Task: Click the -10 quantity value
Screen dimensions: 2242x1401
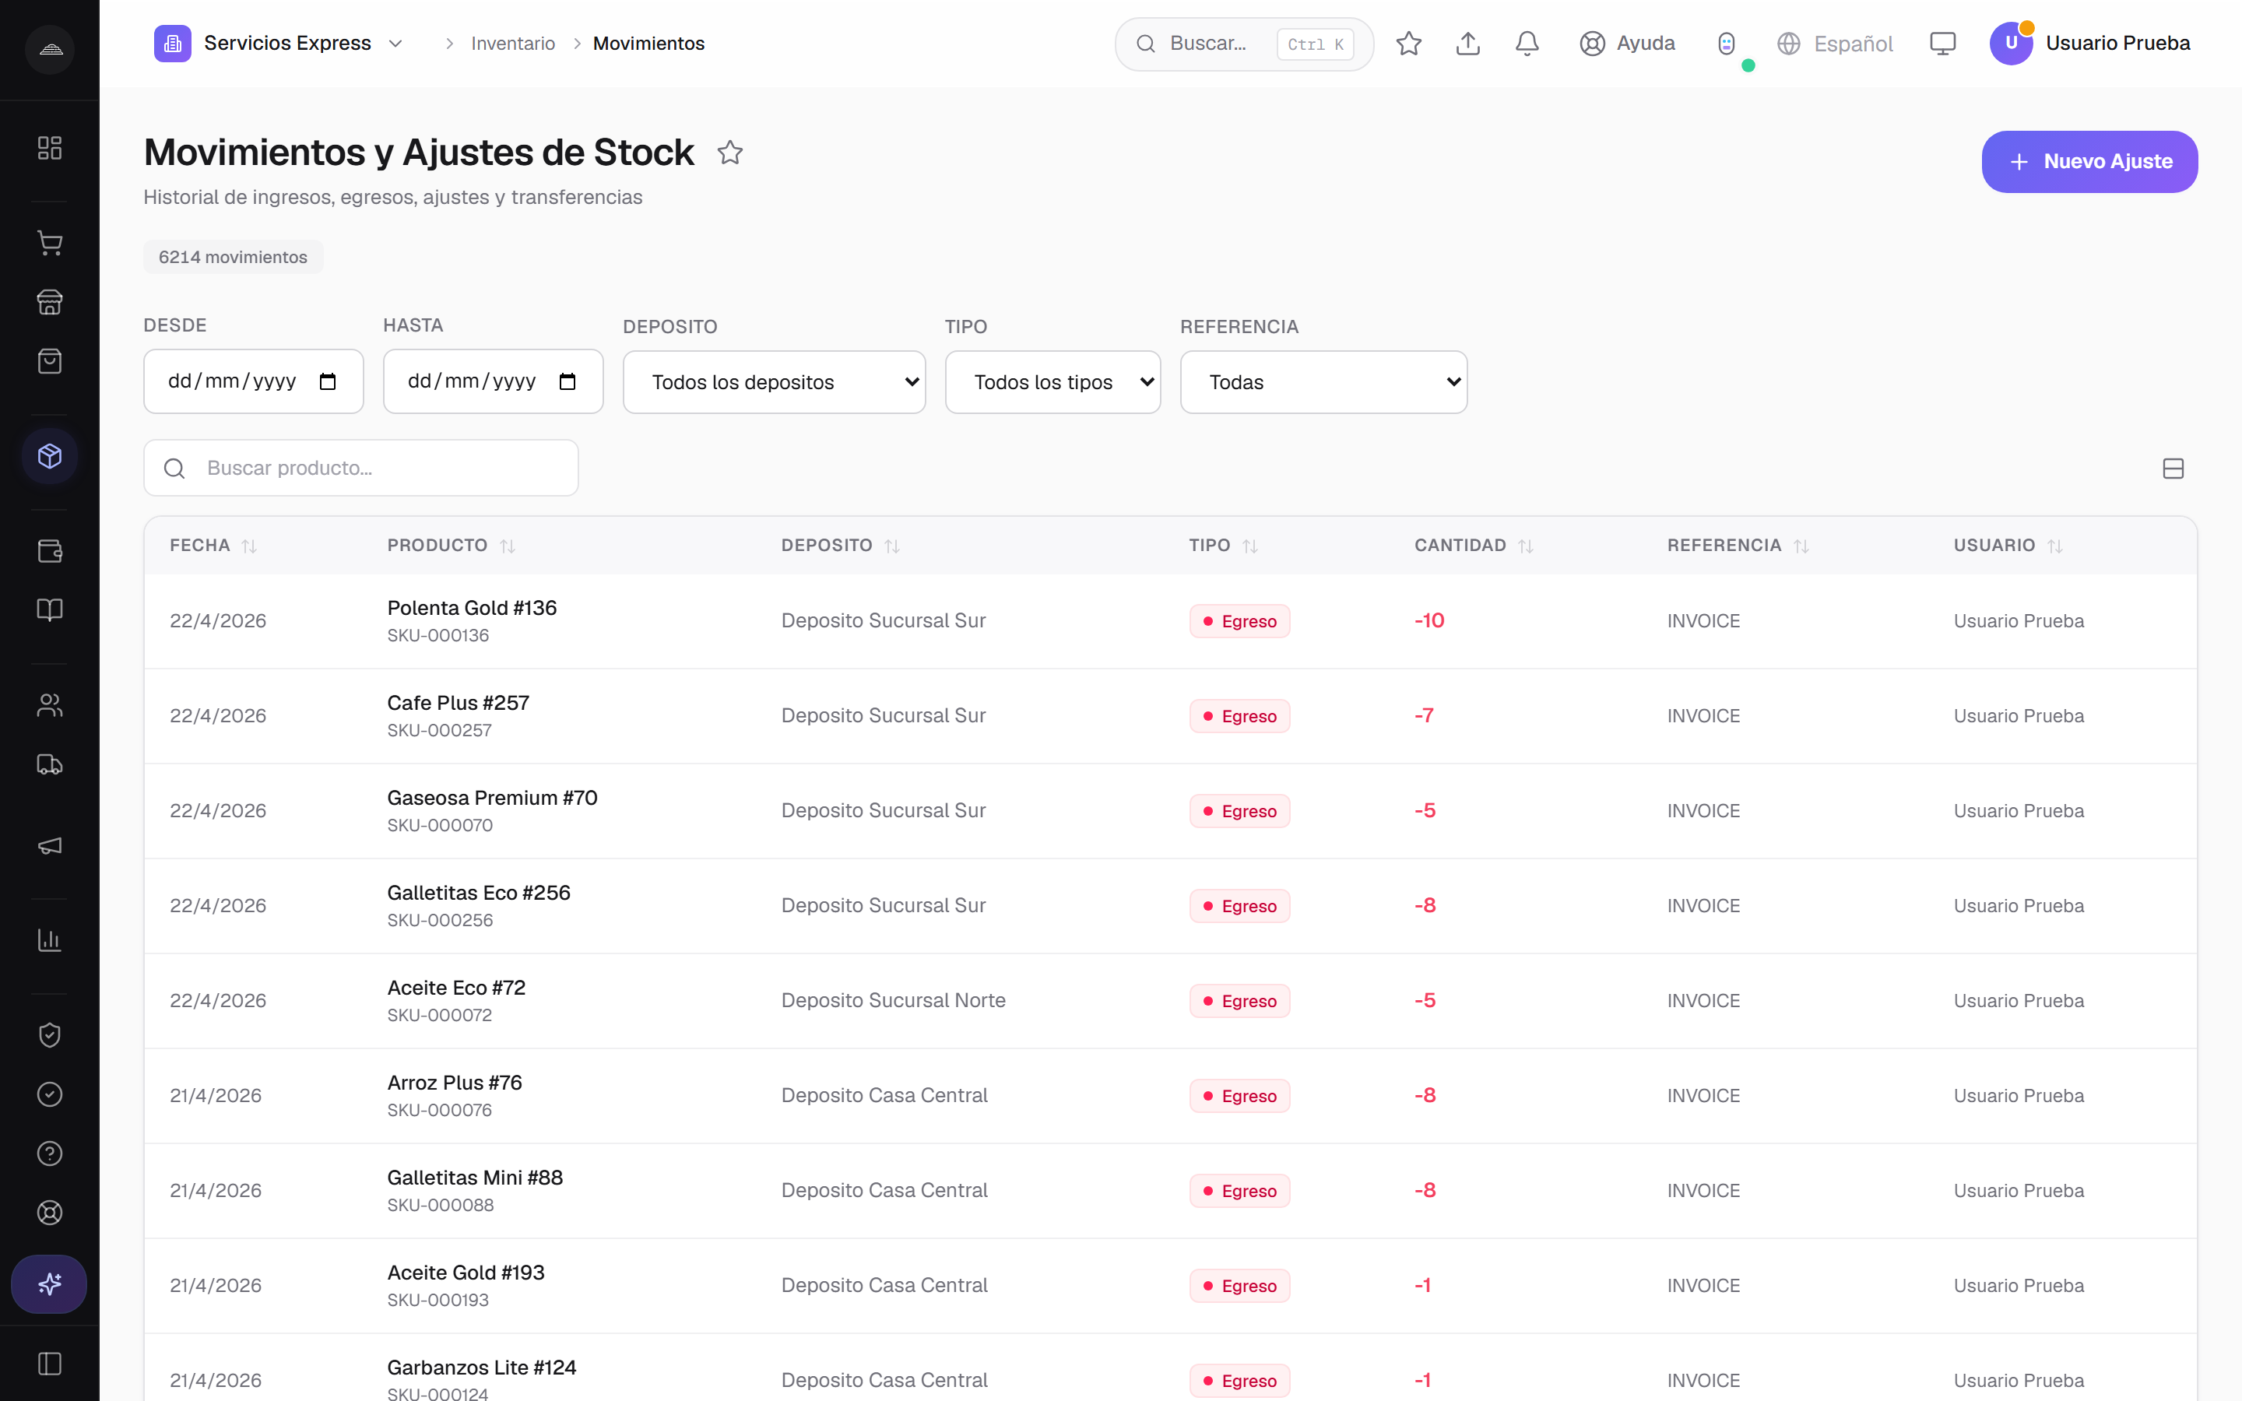Action: coord(1429,621)
